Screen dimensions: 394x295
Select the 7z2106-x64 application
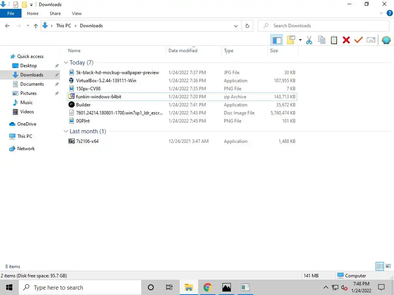point(182,141)
